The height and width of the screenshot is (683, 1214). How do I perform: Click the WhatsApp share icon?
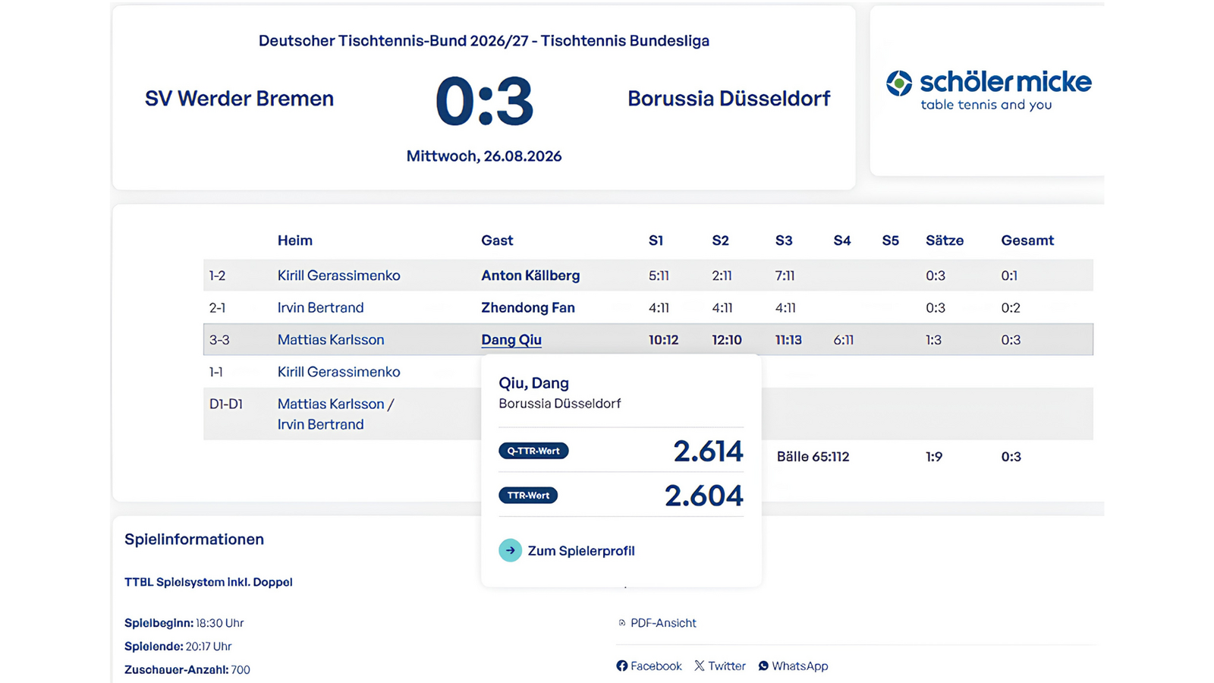click(763, 666)
